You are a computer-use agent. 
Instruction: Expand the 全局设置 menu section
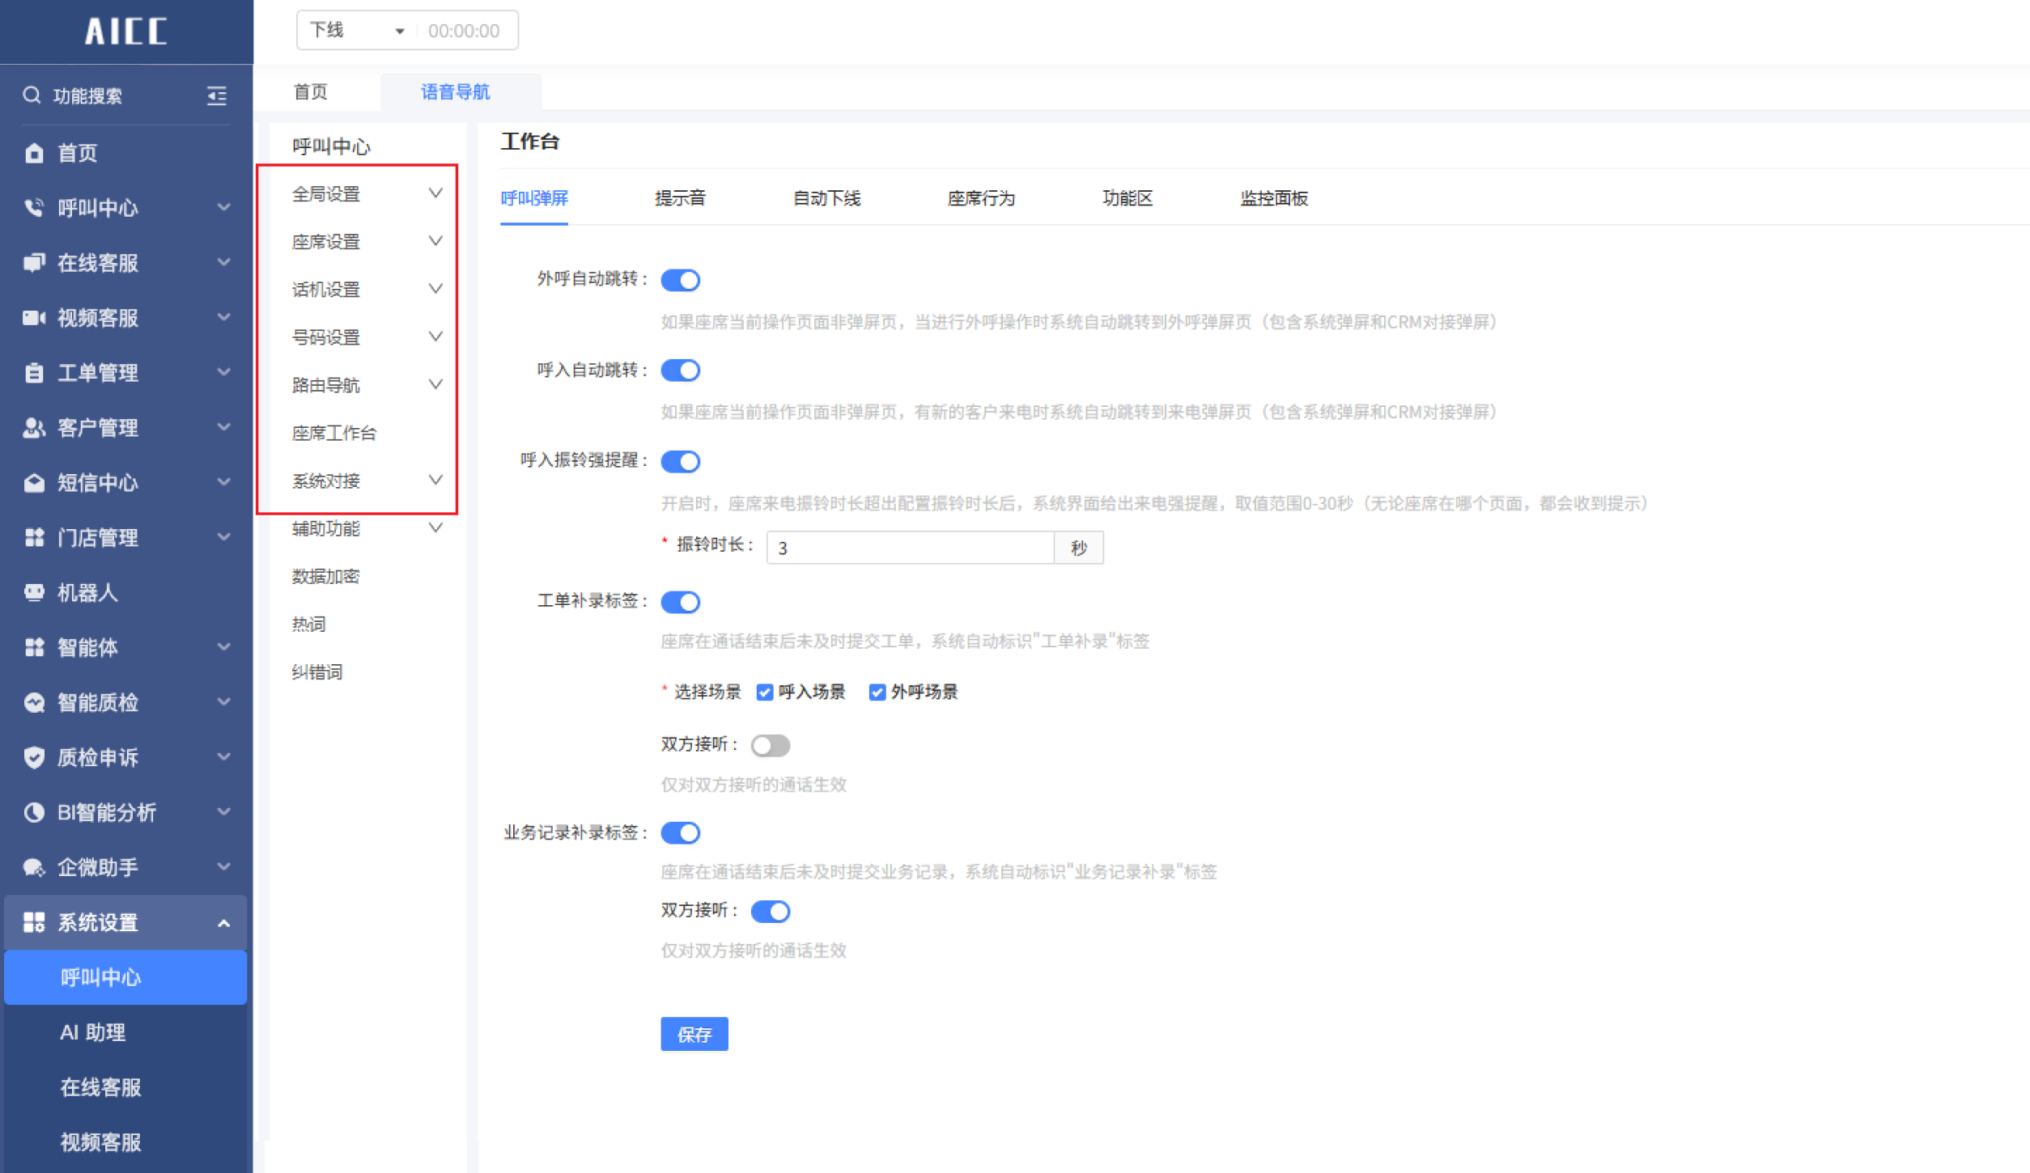coord(364,194)
